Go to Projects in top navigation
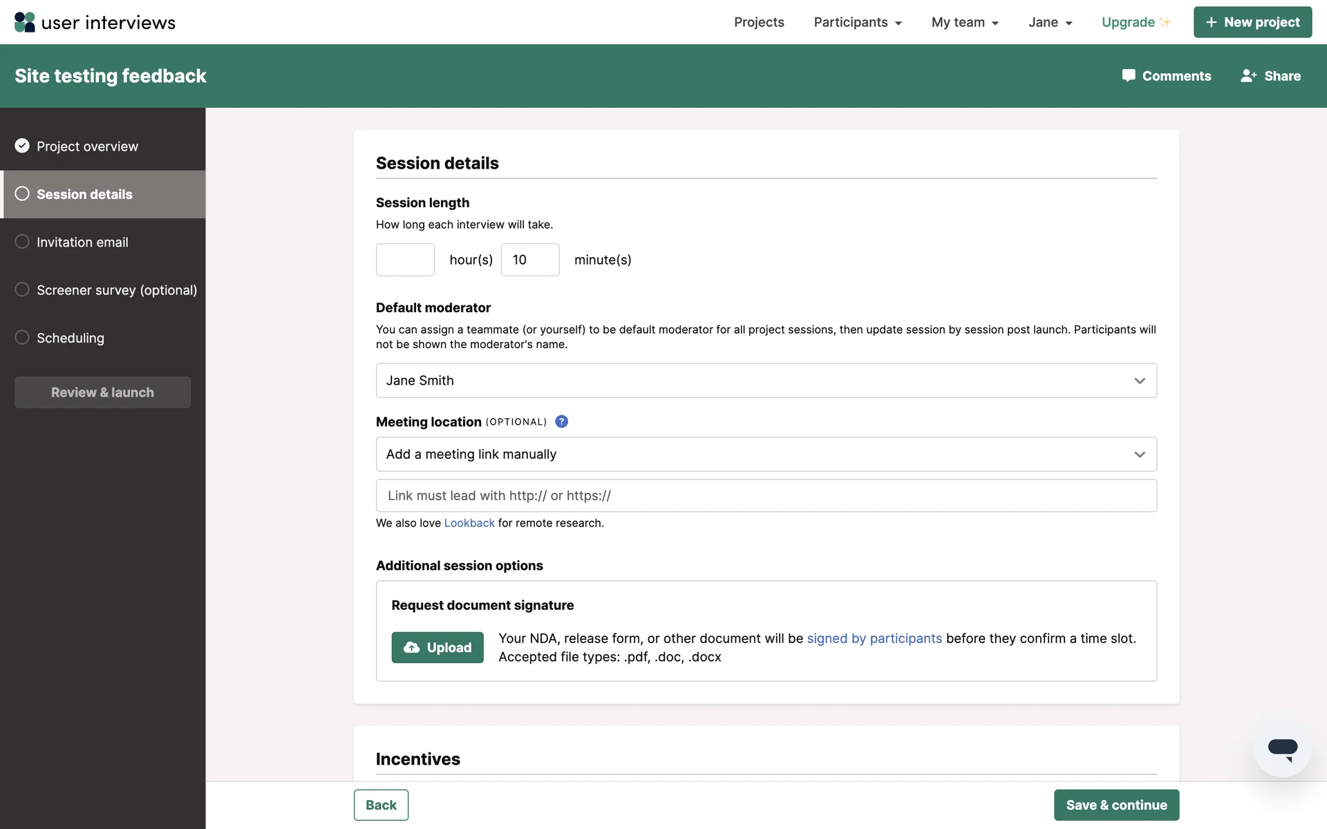The image size is (1327, 829). 759,22
